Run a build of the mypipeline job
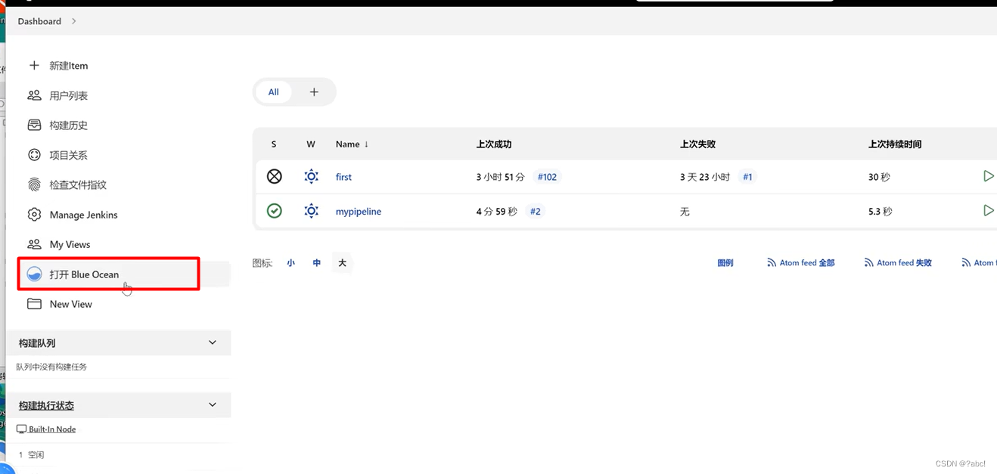The width and height of the screenshot is (997, 474). (988, 211)
